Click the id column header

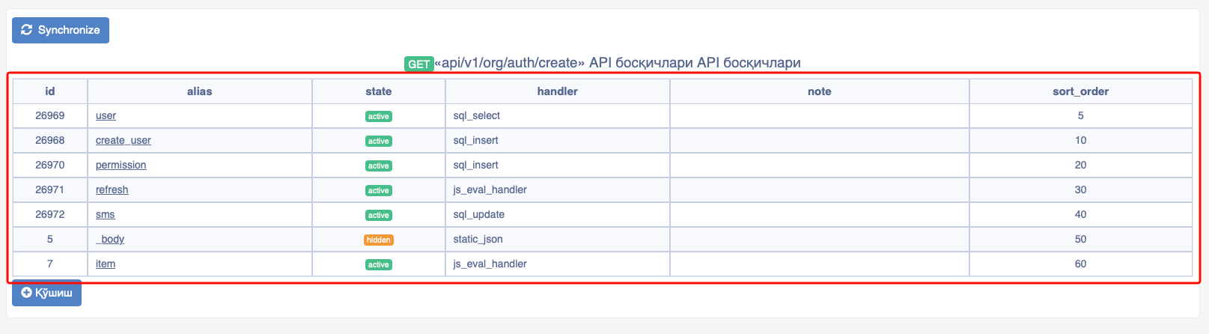(x=50, y=91)
